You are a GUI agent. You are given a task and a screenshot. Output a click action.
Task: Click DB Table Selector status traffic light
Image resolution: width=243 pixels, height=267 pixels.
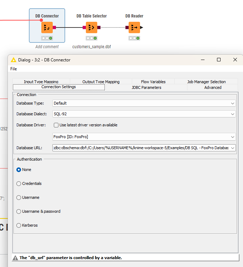tap(91, 38)
